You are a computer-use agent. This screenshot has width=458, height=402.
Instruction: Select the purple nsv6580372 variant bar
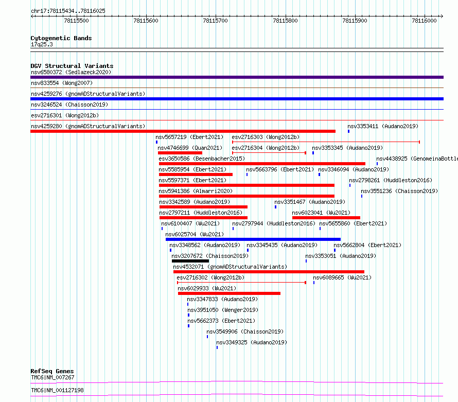click(237, 77)
